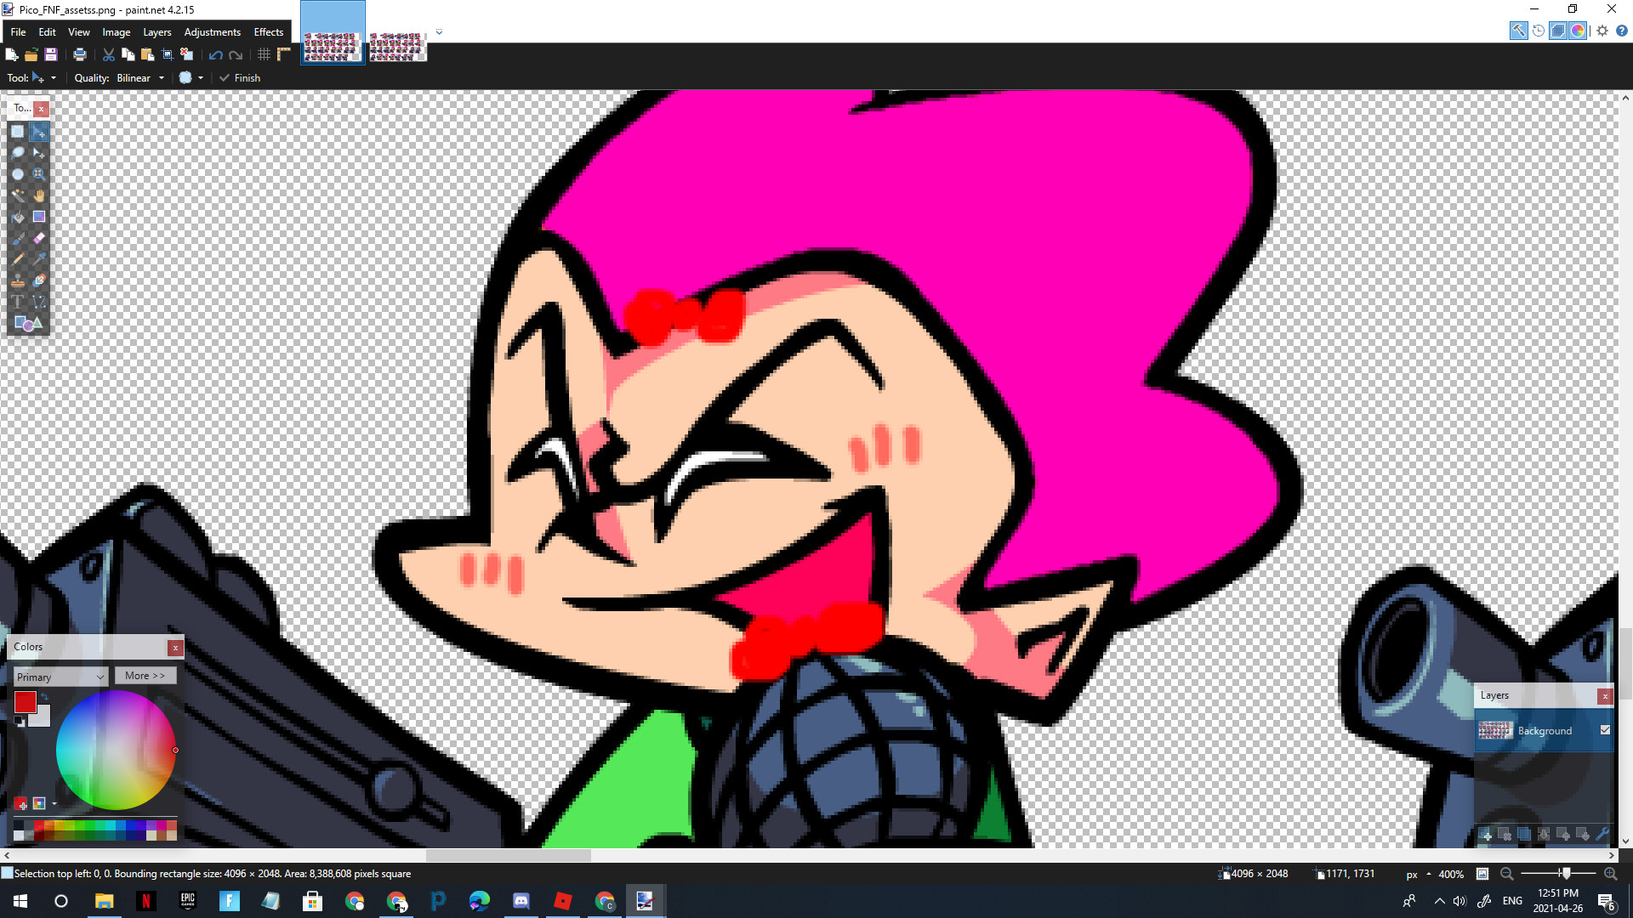Open Quality Bilinear dropdown
This screenshot has height=918, width=1633.
click(140, 77)
